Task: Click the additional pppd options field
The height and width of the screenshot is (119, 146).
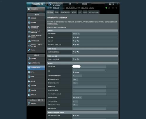Action: [89, 108]
